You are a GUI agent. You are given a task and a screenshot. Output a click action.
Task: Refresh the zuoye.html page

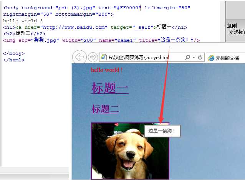(x=200, y=58)
